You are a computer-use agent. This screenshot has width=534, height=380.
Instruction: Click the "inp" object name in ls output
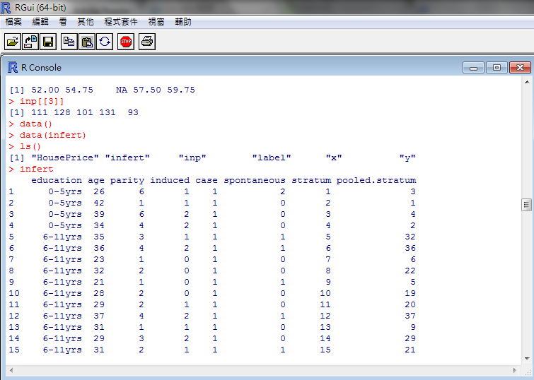pyautogui.click(x=192, y=158)
